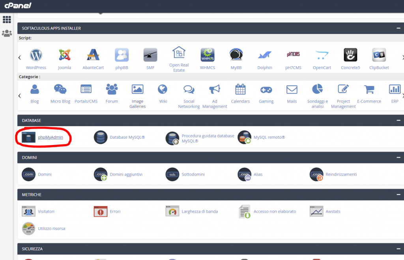The height and width of the screenshot is (260, 404).
Task: Select the OpenCart installer icon
Action: point(322,55)
